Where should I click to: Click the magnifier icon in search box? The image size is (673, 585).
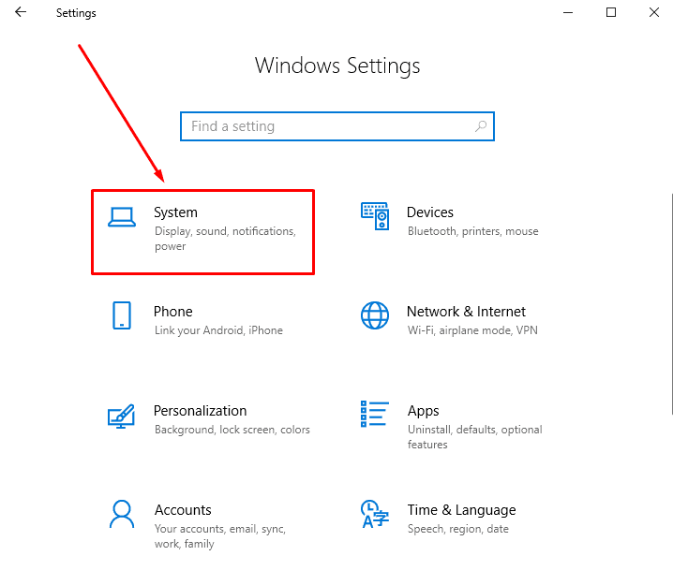(x=481, y=126)
